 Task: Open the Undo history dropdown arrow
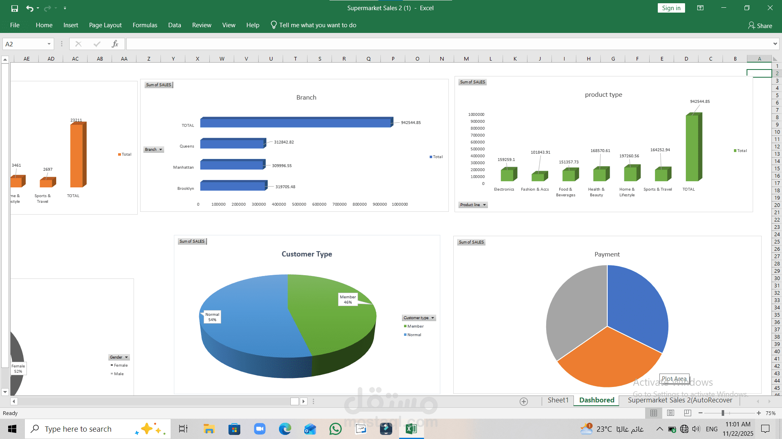38,8
